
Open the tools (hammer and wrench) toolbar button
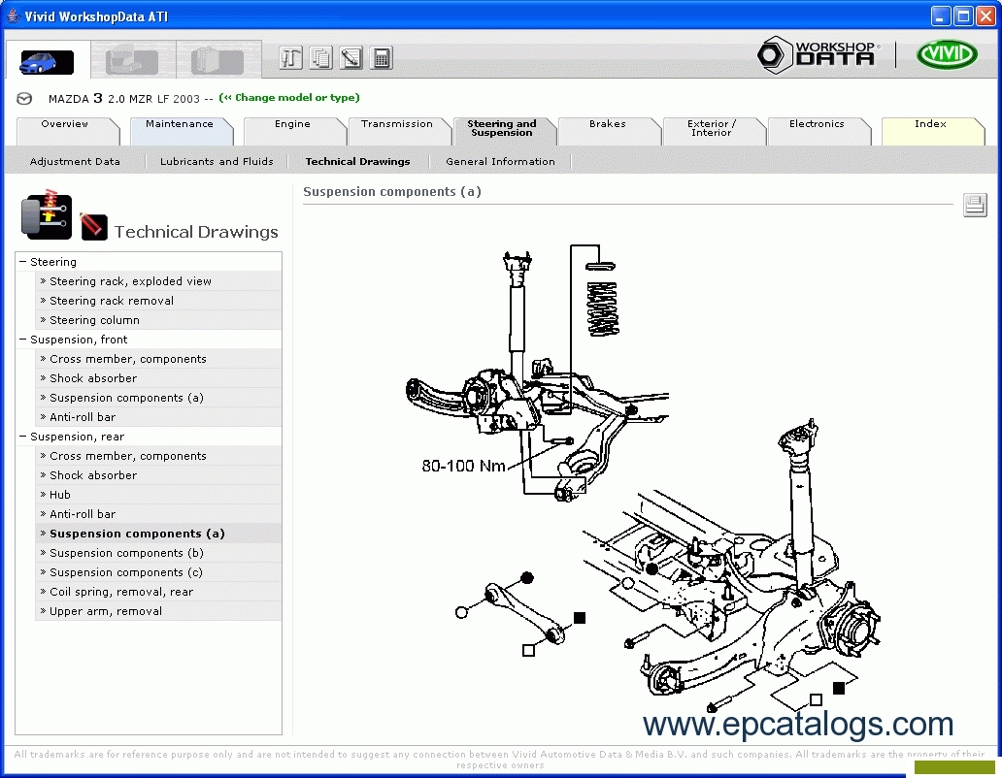tap(290, 58)
